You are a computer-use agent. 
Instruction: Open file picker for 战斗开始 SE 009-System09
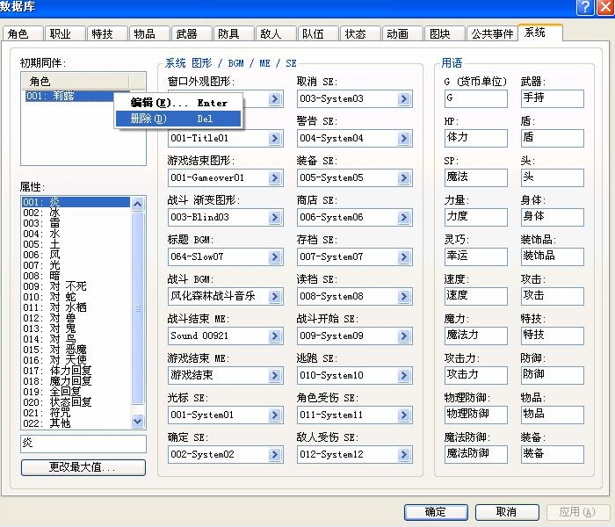coord(404,336)
